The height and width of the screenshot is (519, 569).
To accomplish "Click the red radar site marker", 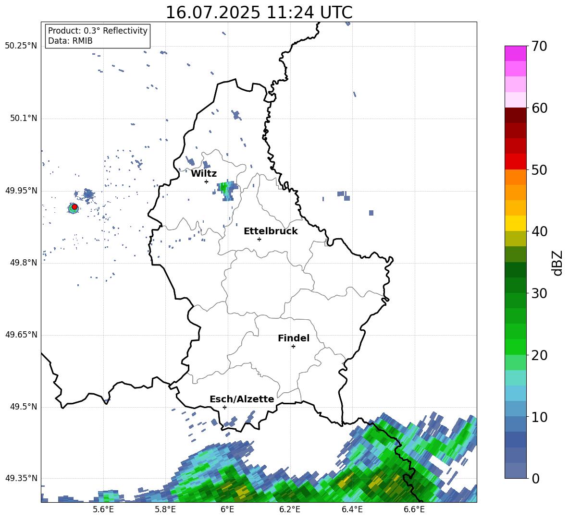I will pos(74,207).
